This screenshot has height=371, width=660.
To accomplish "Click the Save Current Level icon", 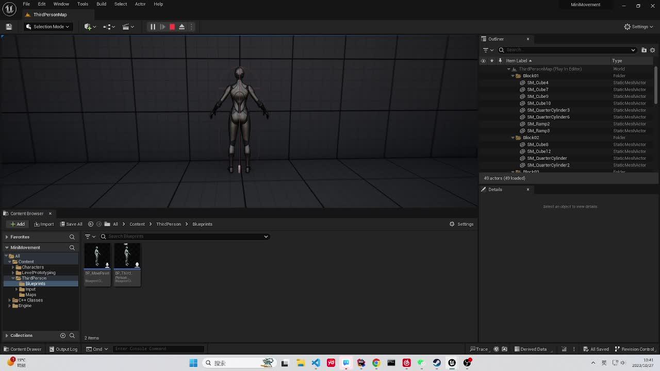I will (8, 27).
